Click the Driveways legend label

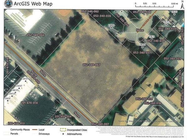tap(44, 134)
